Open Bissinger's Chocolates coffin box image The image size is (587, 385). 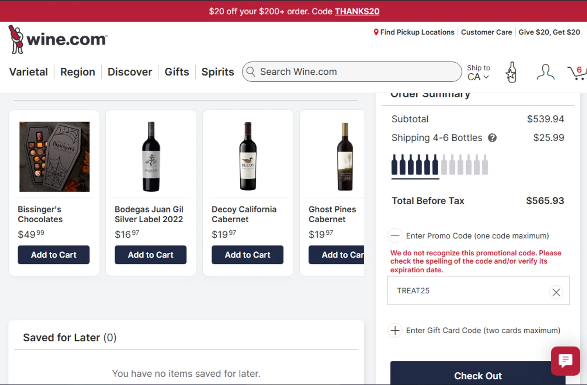click(x=54, y=157)
